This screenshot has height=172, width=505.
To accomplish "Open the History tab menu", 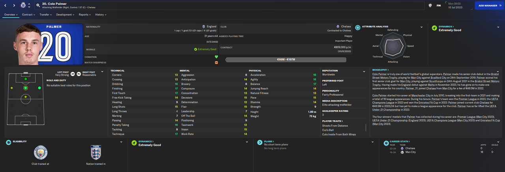I will coord(101,15).
